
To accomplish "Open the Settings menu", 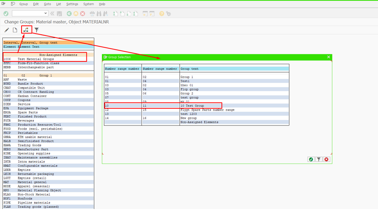I will point(72,4).
